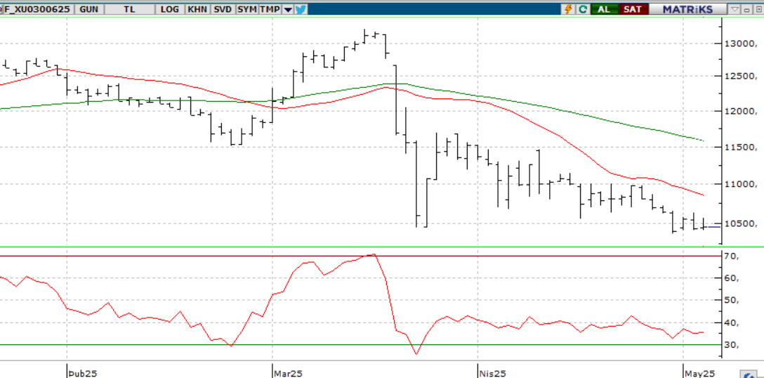Click the KHN toolbar button
This screenshot has width=764, height=378.
(x=197, y=9)
